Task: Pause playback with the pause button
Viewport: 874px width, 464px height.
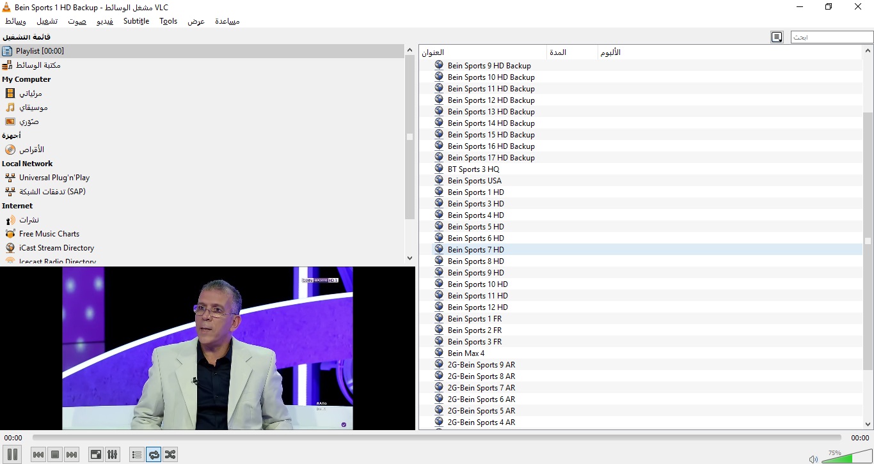Action: click(12, 454)
